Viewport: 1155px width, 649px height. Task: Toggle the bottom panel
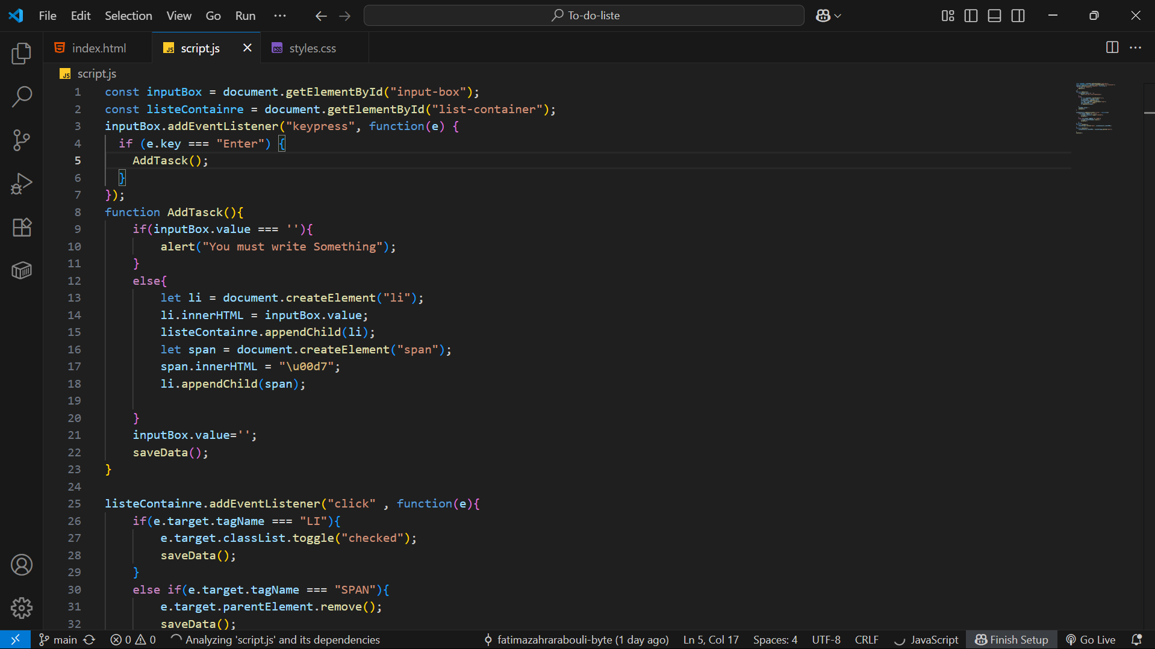995,16
